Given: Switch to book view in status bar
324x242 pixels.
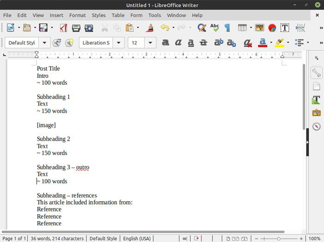Looking at the screenshot, I should click(x=244, y=239).
